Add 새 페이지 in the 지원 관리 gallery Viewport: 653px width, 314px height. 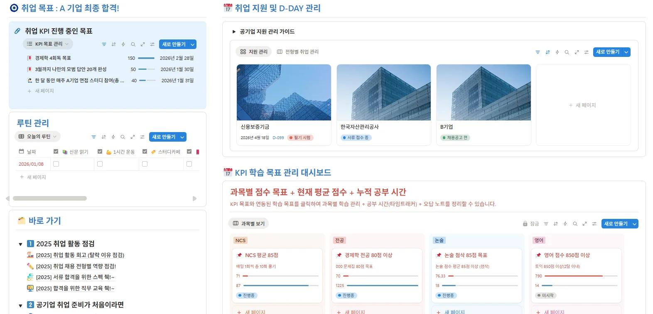583,105
